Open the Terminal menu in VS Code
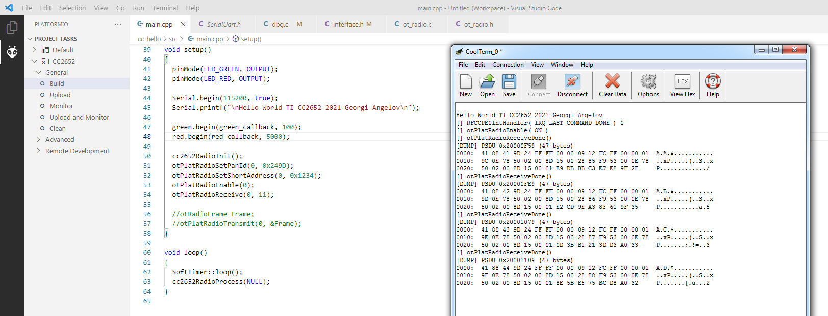The width and height of the screenshot is (828, 316). 165,8
